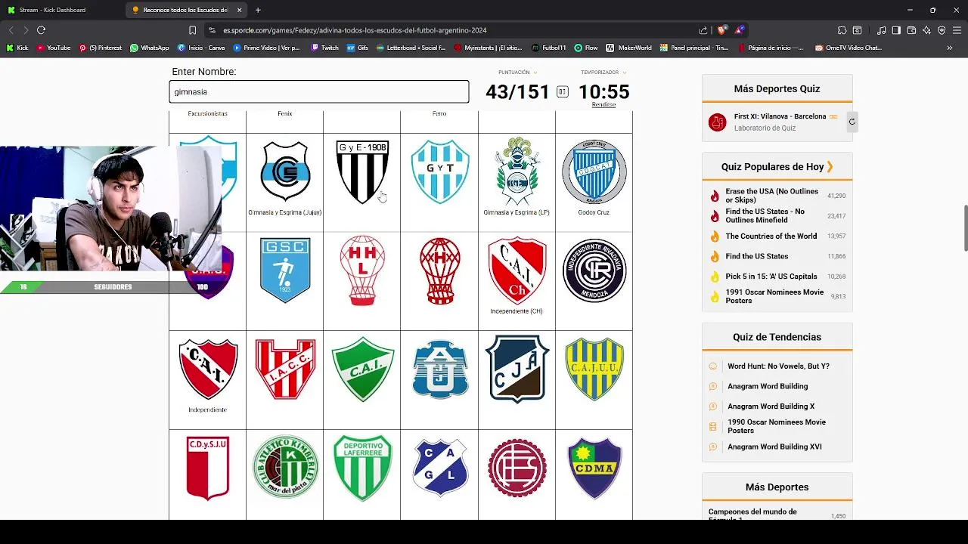Click the GYT light-blue striped crest
The width and height of the screenshot is (968, 544).
coord(439,172)
